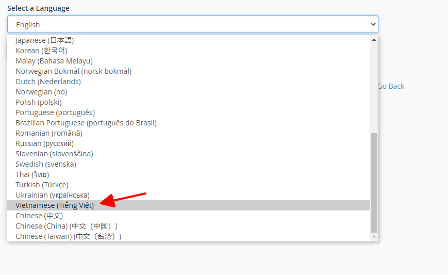This screenshot has width=448, height=275.
Task: Pick Malay (Bahasa Melayu) option
Action: pos(54,61)
